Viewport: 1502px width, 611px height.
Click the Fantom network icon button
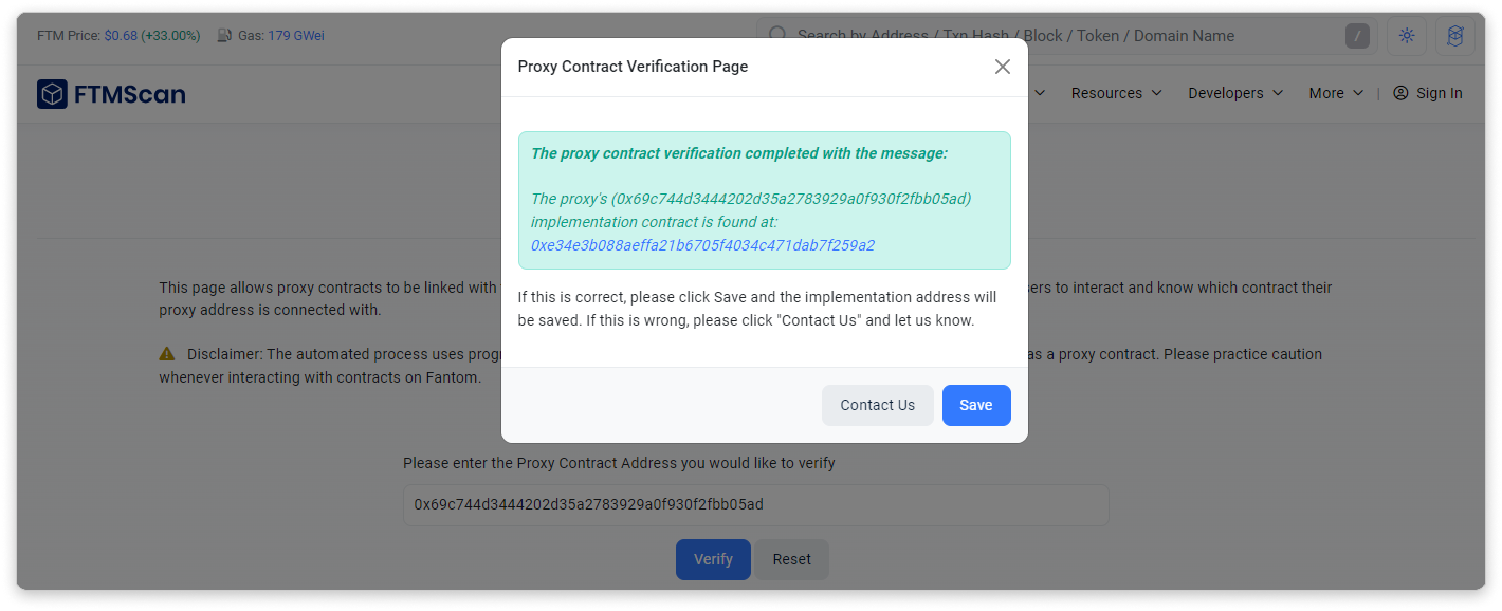tap(1455, 35)
